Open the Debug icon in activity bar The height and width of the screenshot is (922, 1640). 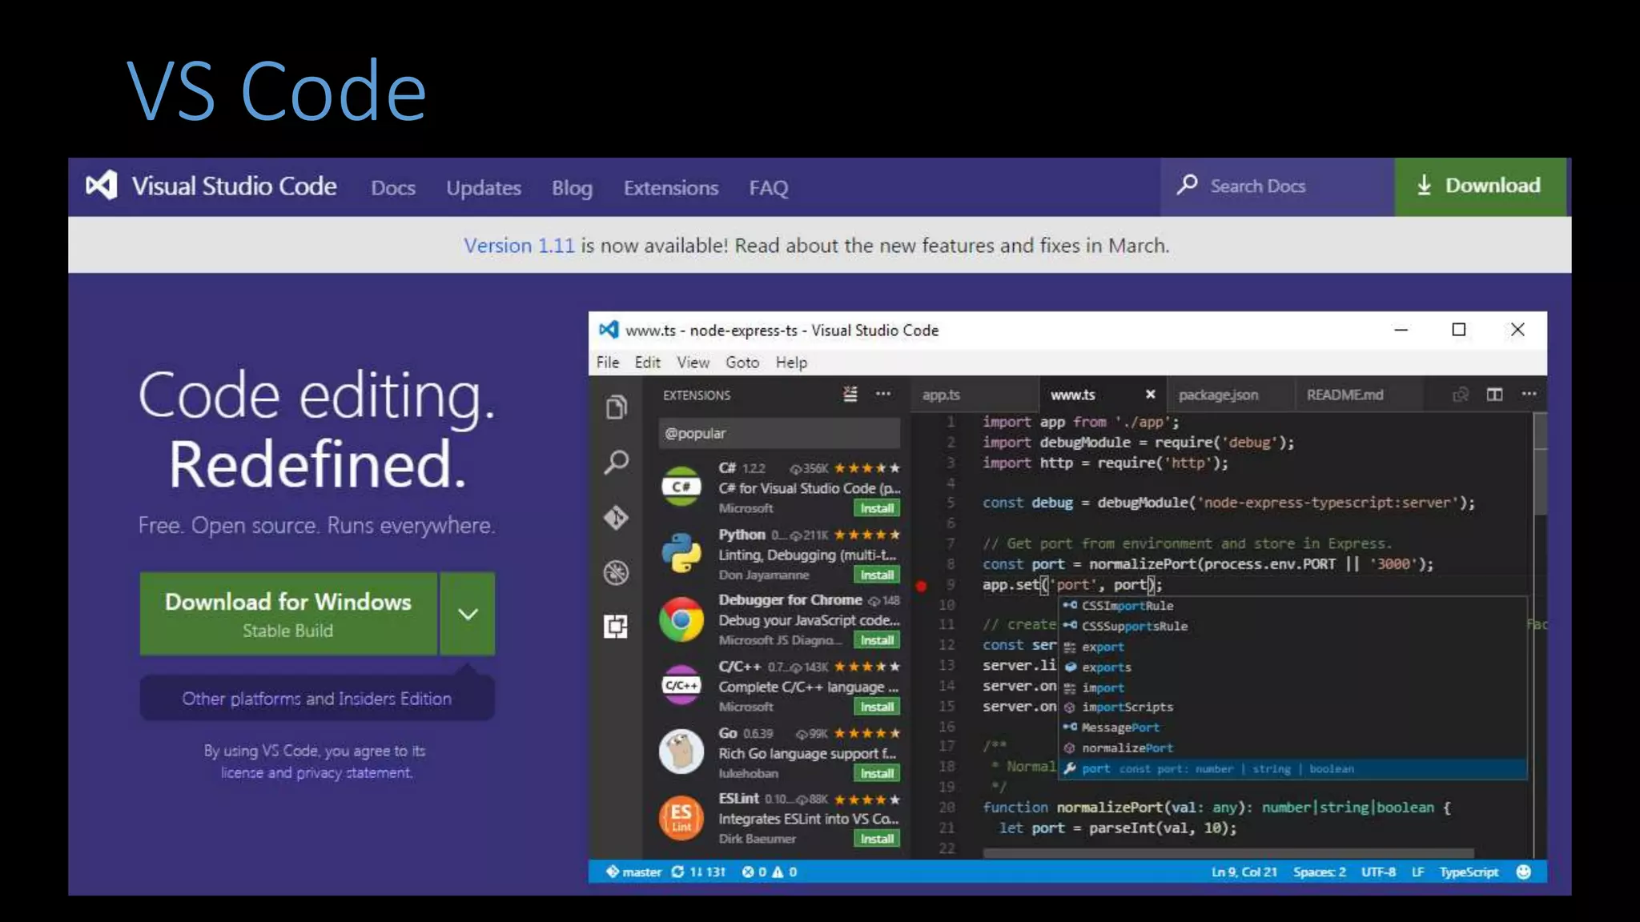coord(616,572)
